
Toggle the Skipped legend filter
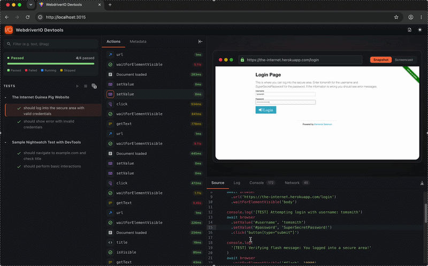coord(68,71)
